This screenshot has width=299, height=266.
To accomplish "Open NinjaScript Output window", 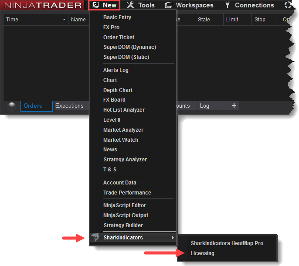I will (x=126, y=215).
